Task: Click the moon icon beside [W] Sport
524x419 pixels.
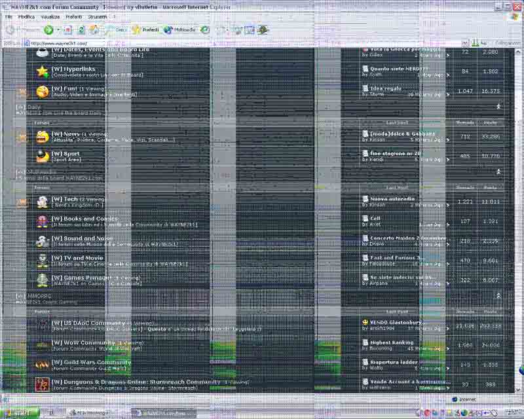Action: coord(43,156)
